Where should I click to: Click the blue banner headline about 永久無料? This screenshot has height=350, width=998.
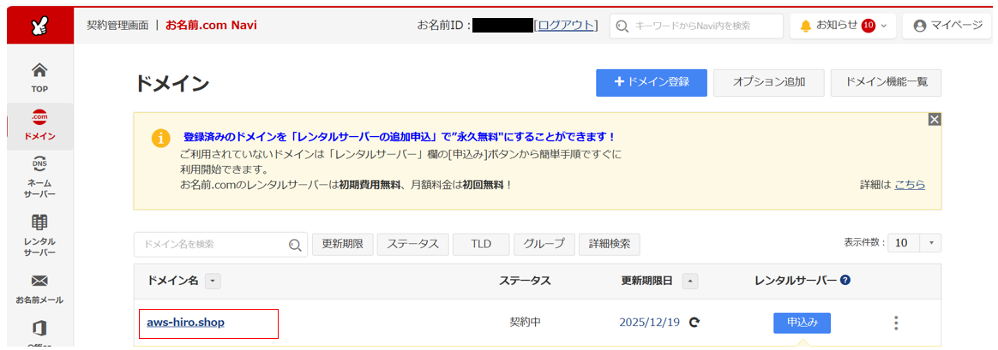click(x=399, y=137)
